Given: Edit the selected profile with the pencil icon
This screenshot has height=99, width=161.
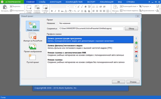Looking at the screenshot, I should 136,47.
